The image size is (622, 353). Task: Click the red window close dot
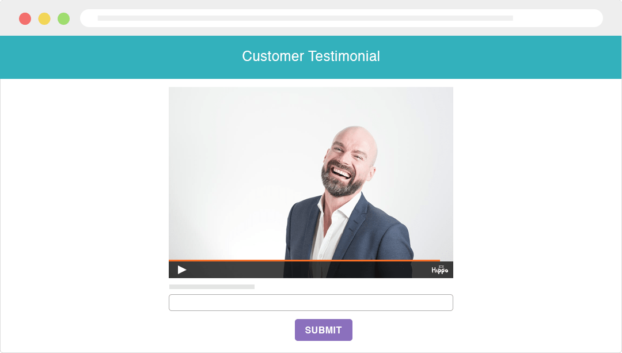(25, 18)
